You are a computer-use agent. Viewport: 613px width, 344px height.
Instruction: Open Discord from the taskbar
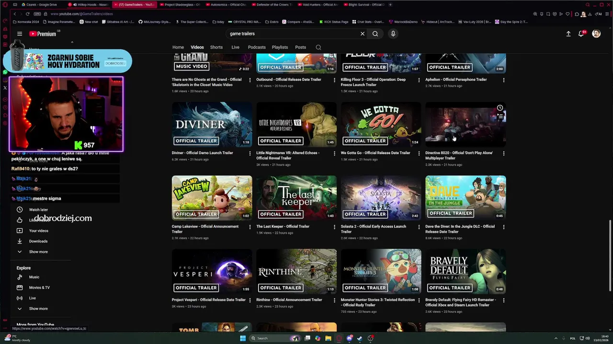(x=350, y=338)
